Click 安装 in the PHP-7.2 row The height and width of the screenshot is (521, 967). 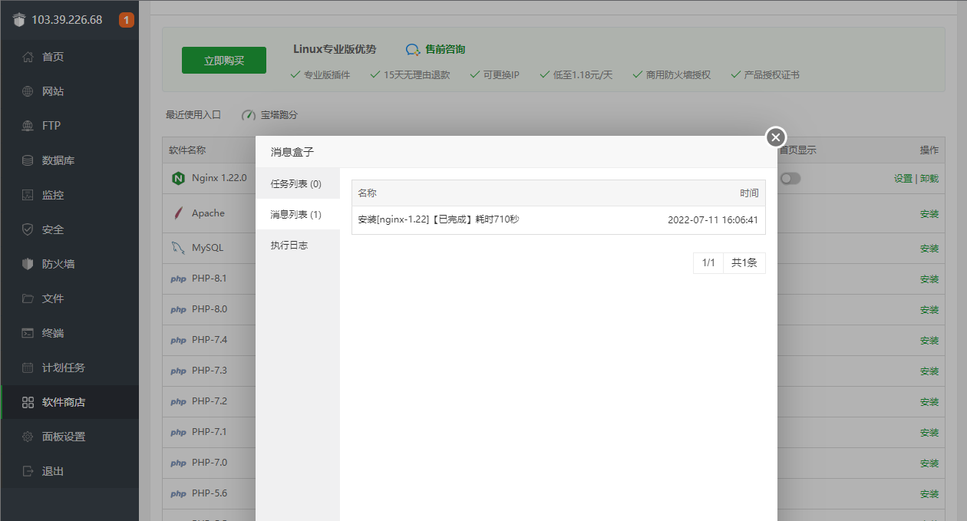click(929, 402)
